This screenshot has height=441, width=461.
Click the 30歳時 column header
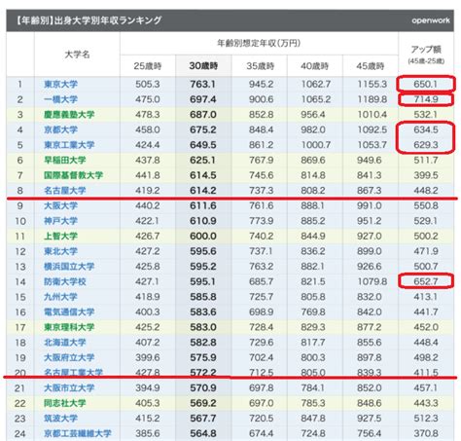tap(203, 66)
